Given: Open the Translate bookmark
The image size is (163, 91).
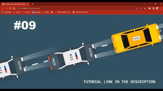Looking at the screenshot, I should pyautogui.click(x=36, y=12).
